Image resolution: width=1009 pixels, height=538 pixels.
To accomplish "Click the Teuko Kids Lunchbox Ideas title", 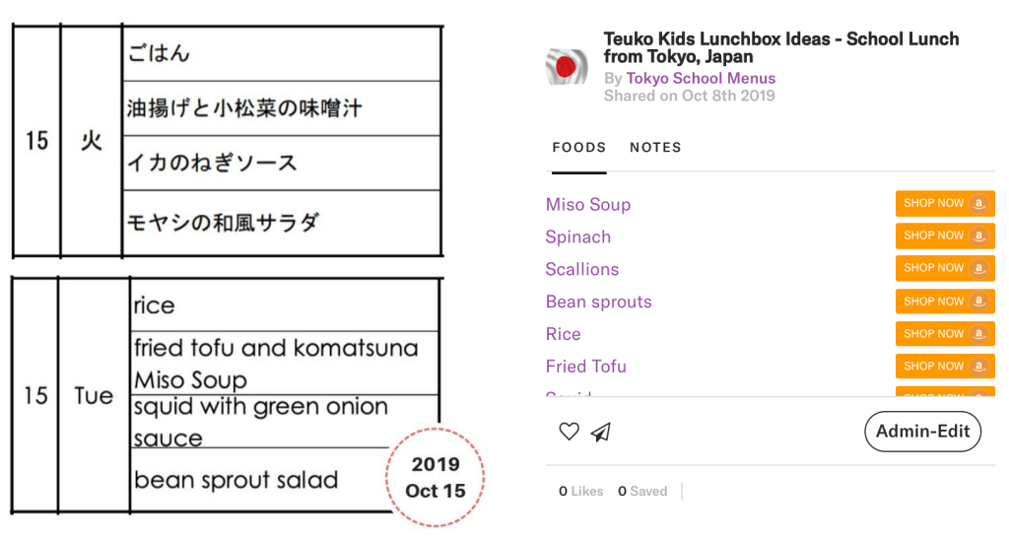I will point(780,48).
